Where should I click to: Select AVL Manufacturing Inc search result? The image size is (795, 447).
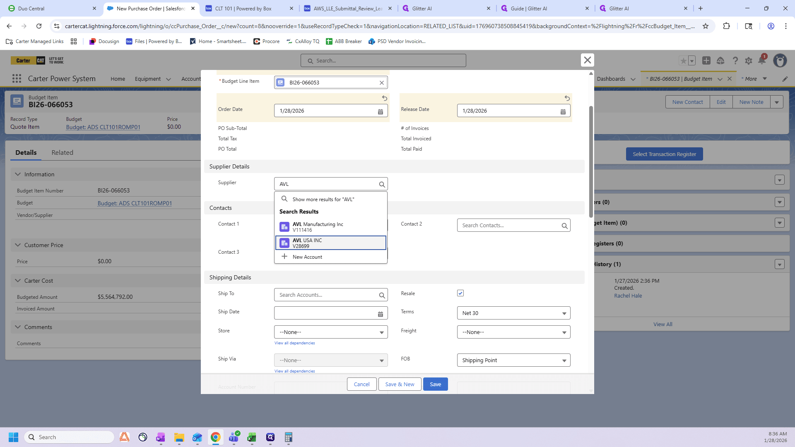click(331, 227)
